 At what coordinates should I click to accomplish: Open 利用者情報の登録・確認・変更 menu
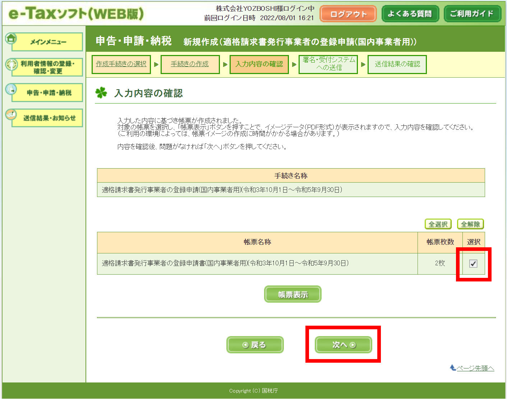pyautogui.click(x=47, y=67)
